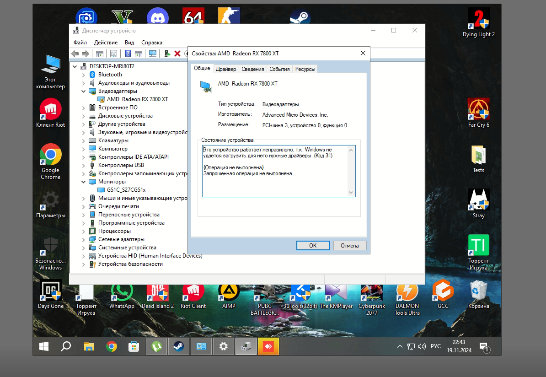
Task: Expand the Bluetooth category
Action: [83, 75]
